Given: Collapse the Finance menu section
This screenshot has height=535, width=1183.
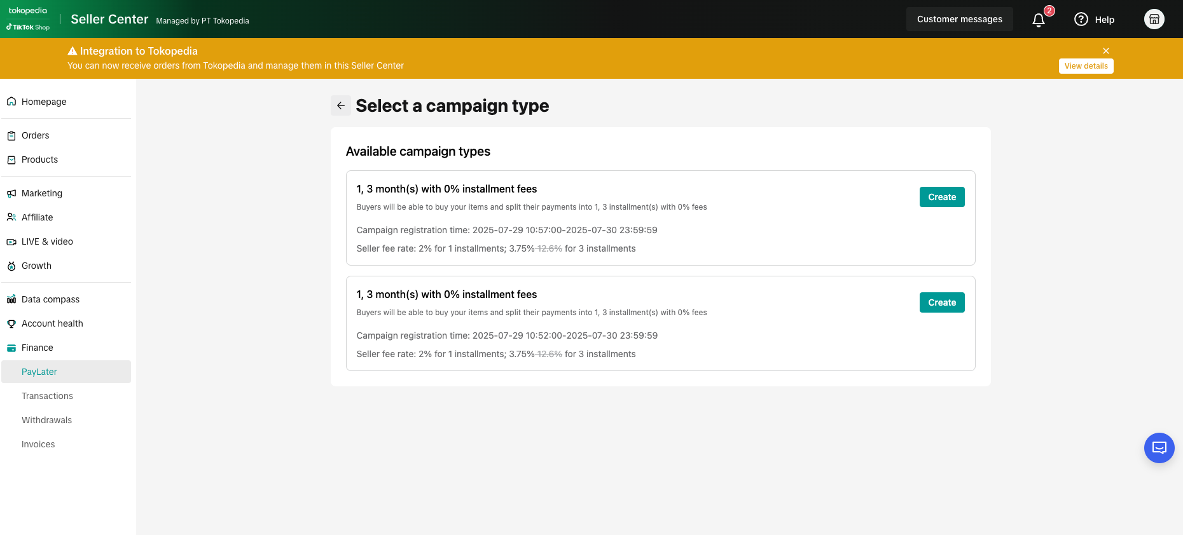Looking at the screenshot, I should [38, 348].
